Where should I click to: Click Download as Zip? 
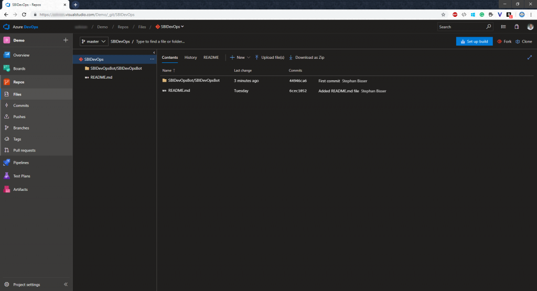[306, 58]
